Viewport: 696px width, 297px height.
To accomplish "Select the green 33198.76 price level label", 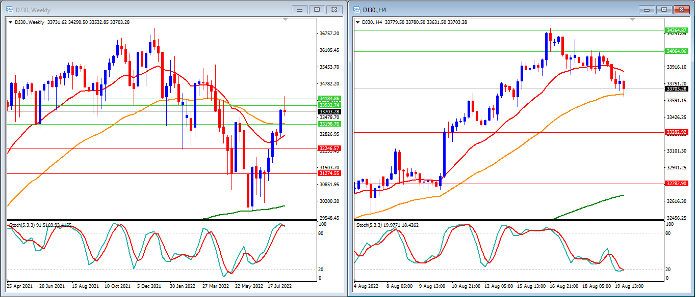I will 329,124.
